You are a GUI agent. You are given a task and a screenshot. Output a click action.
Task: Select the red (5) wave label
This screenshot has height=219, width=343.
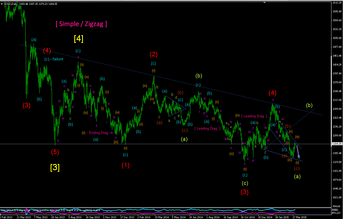tap(55, 152)
